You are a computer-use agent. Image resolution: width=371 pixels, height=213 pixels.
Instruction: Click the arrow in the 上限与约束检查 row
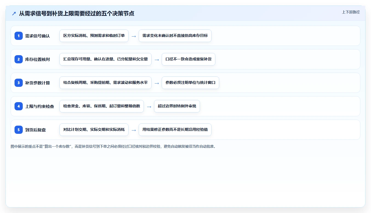click(x=149, y=106)
